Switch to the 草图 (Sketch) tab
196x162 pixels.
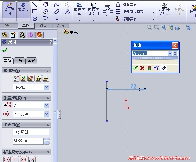tap(26, 25)
